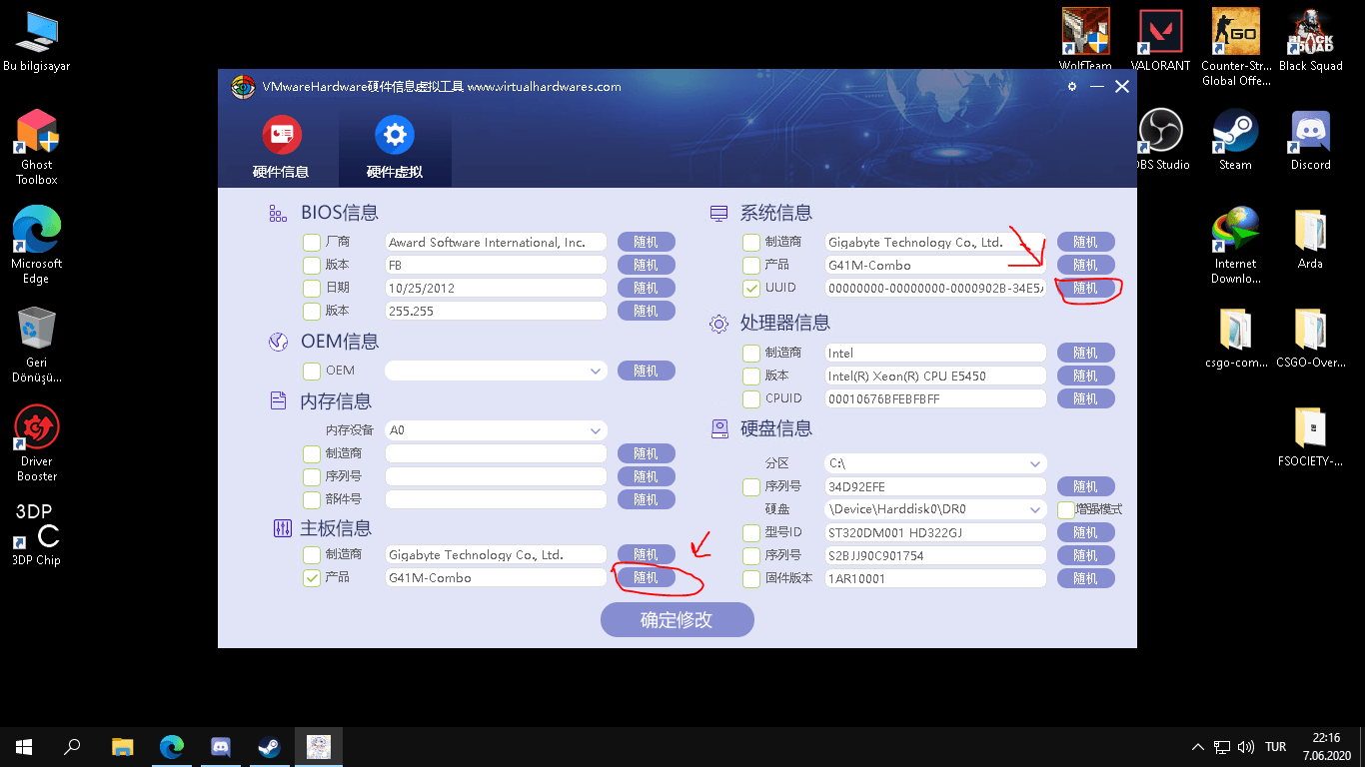Click the Award Software International BIOS vendor field
Image resolution: width=1365 pixels, height=767 pixels.
(x=496, y=243)
